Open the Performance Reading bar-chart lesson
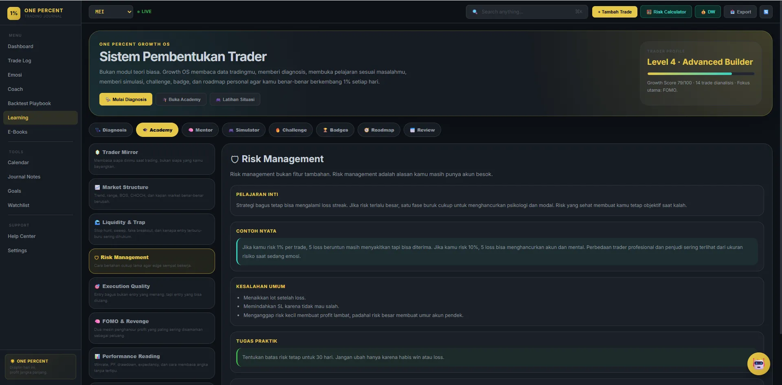Screen dimensions: 782x385 (x=152, y=363)
